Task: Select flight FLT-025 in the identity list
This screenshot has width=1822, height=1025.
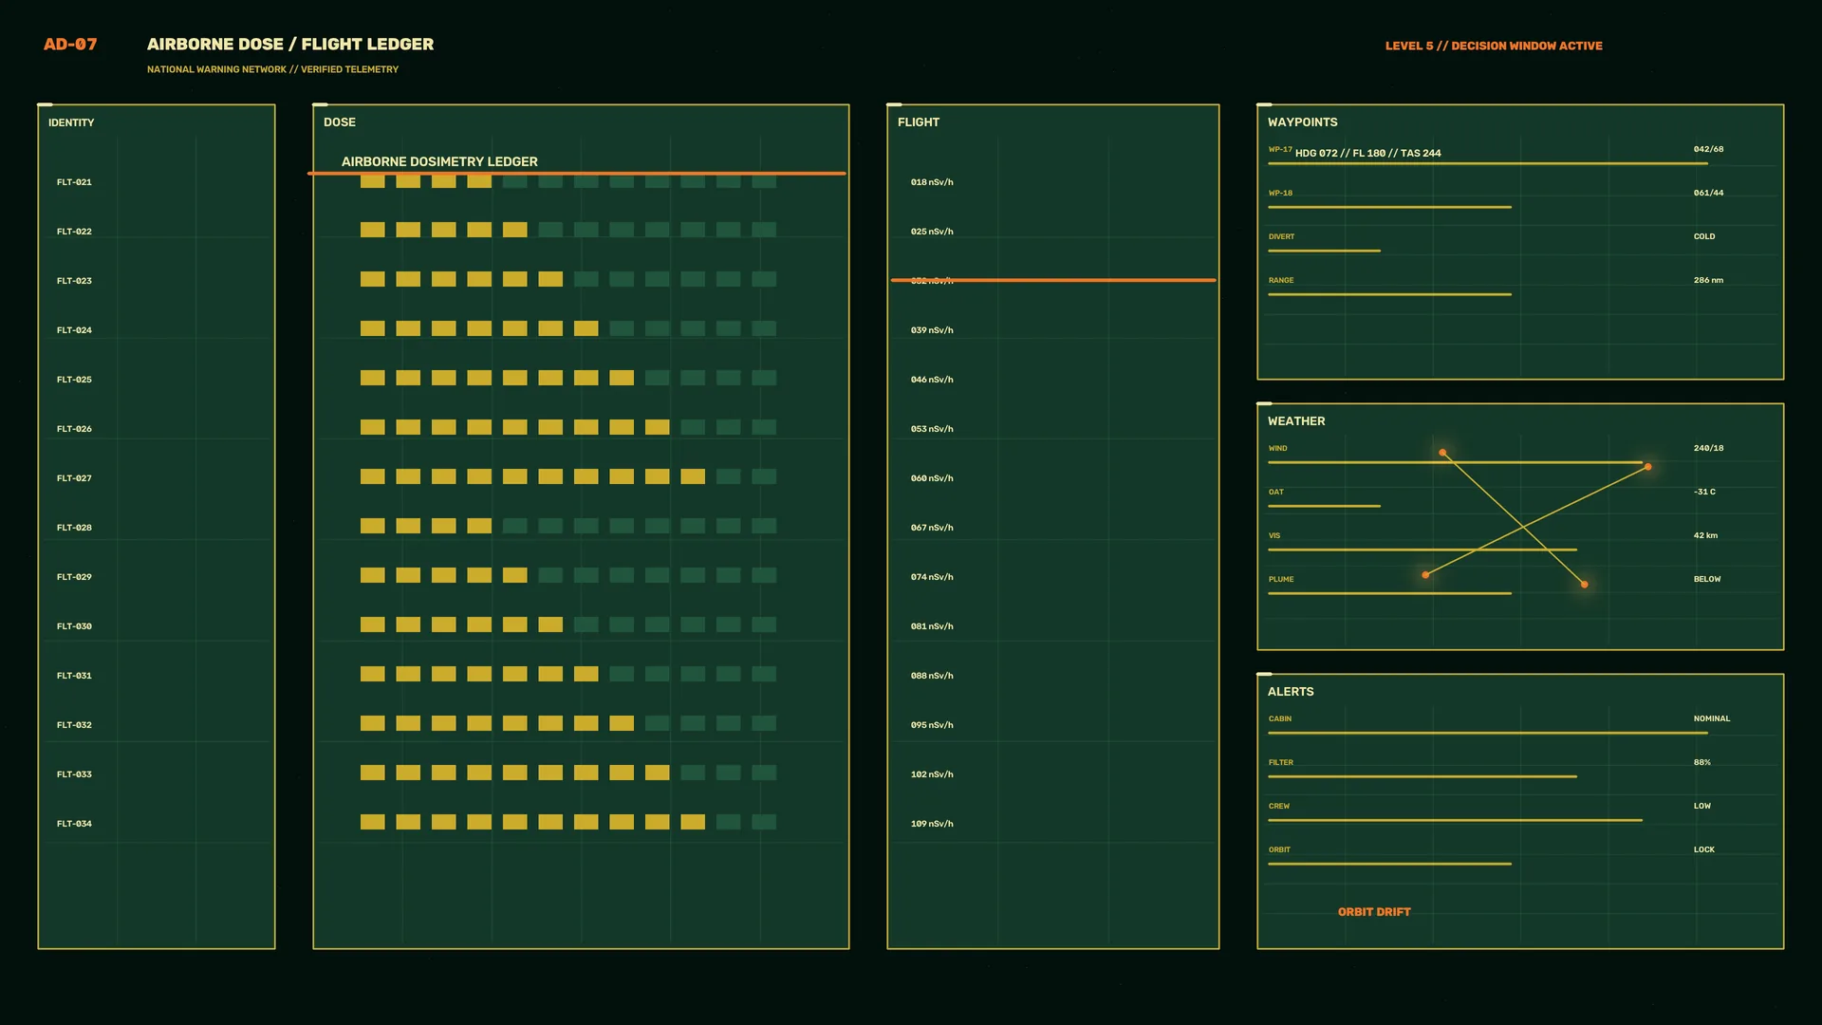Action: [x=74, y=380]
